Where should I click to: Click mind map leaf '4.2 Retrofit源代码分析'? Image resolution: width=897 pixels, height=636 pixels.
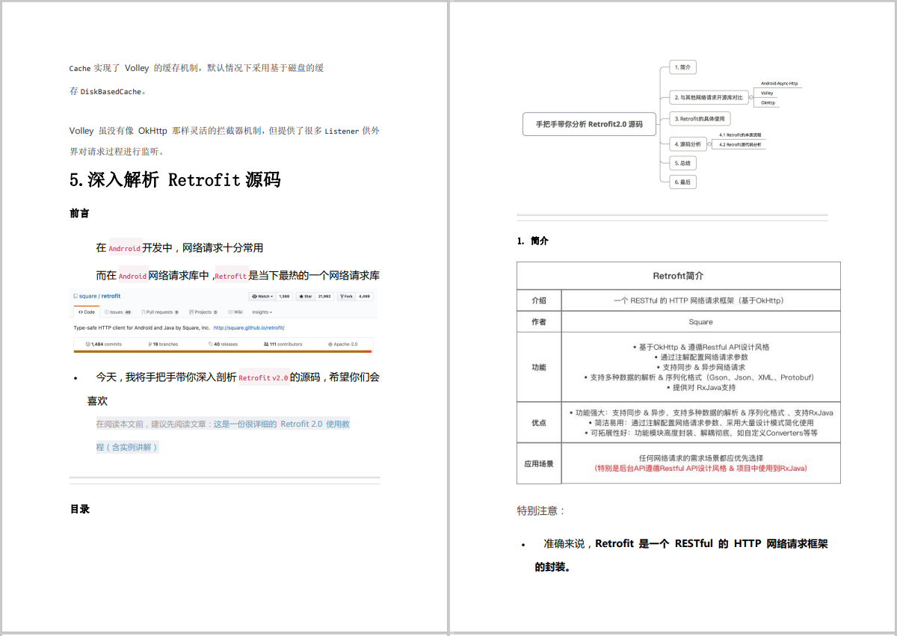click(x=740, y=144)
